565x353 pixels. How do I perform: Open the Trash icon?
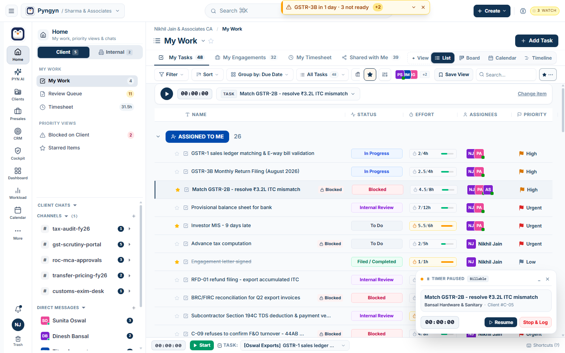click(18, 340)
